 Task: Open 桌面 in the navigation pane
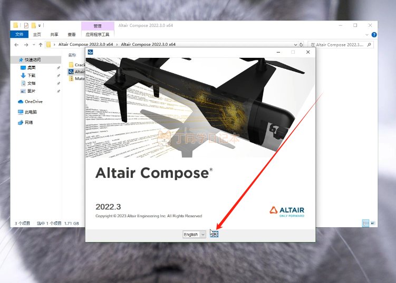31,67
